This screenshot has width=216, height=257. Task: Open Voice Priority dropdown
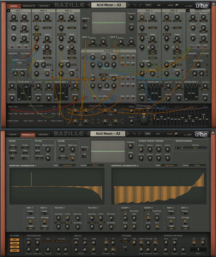point(25,148)
